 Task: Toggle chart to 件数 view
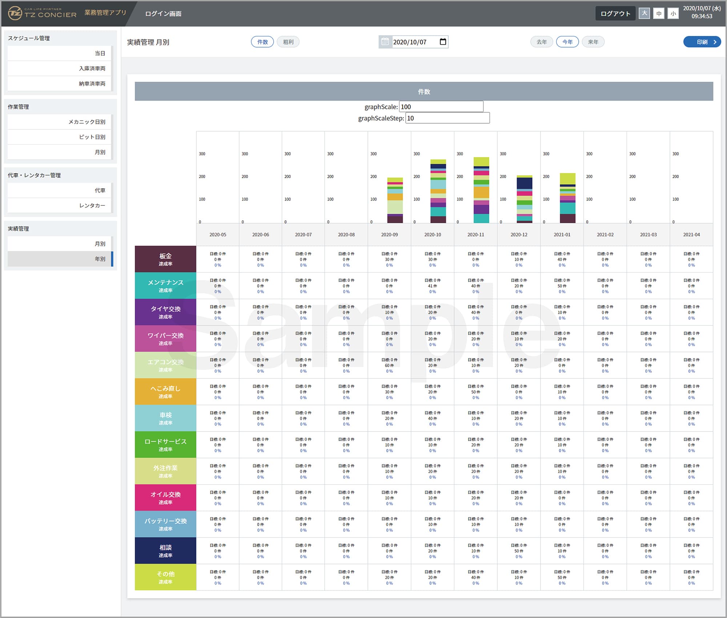pos(262,42)
